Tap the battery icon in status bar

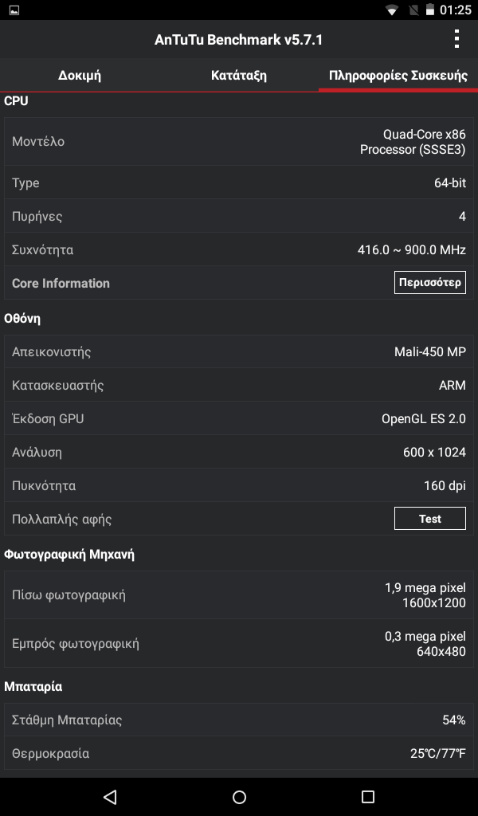coord(430,10)
